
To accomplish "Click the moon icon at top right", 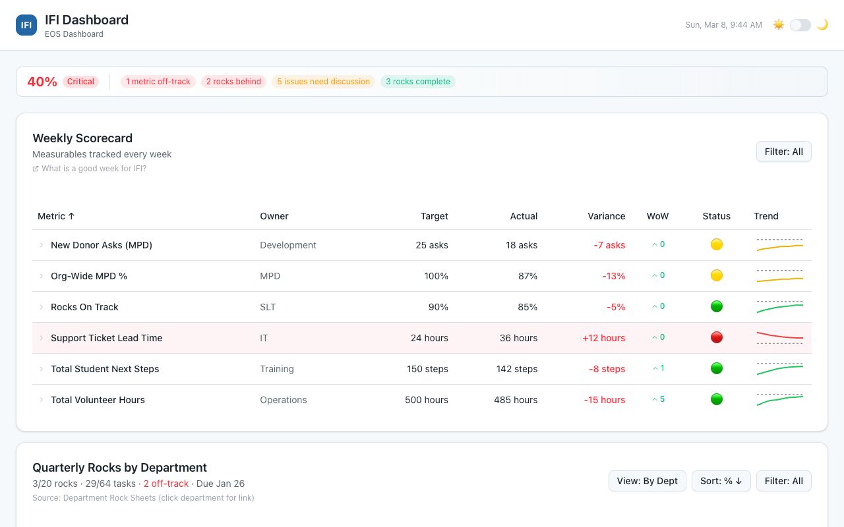I will pos(822,24).
